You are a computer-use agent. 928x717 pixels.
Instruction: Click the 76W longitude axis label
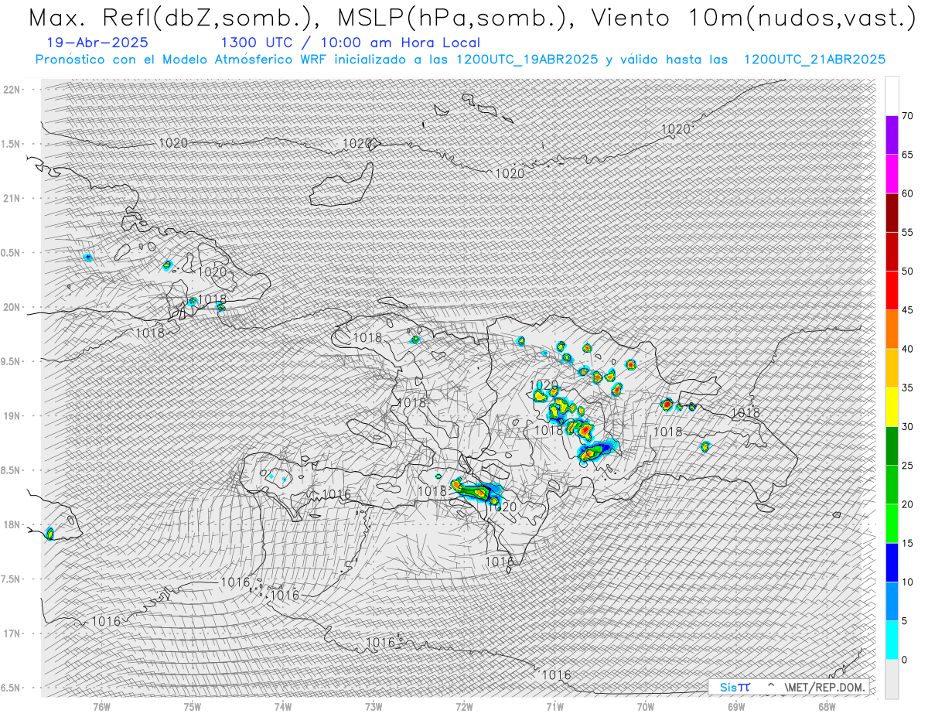pos(102,706)
